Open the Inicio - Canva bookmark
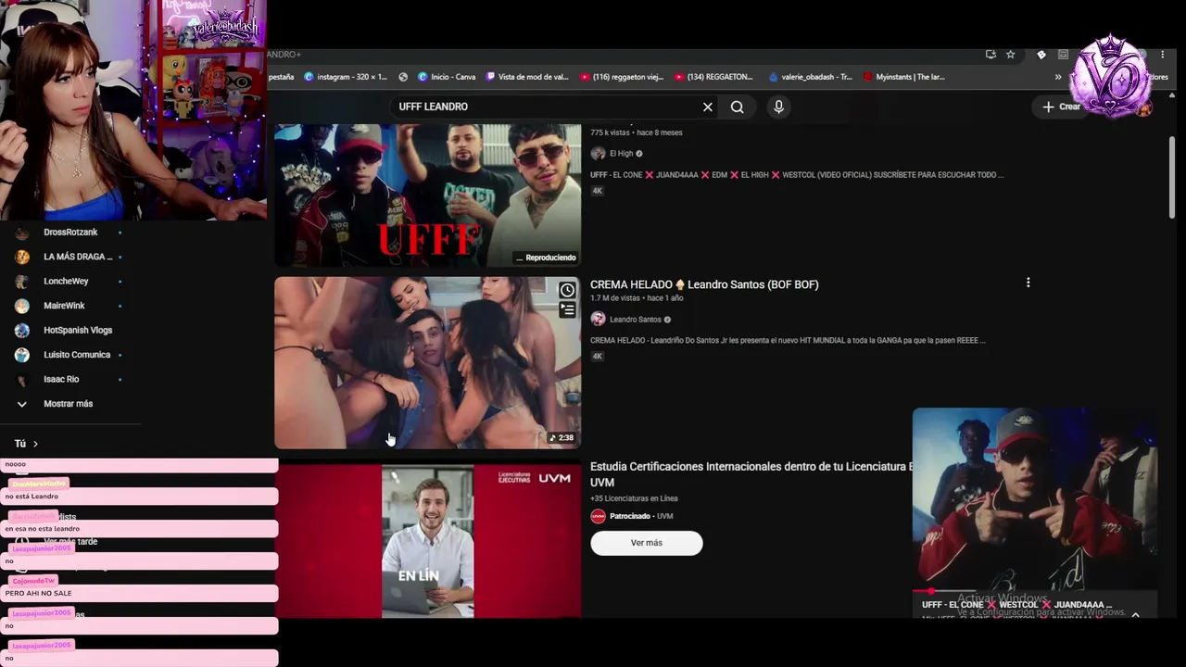The height and width of the screenshot is (667, 1186). click(x=447, y=77)
